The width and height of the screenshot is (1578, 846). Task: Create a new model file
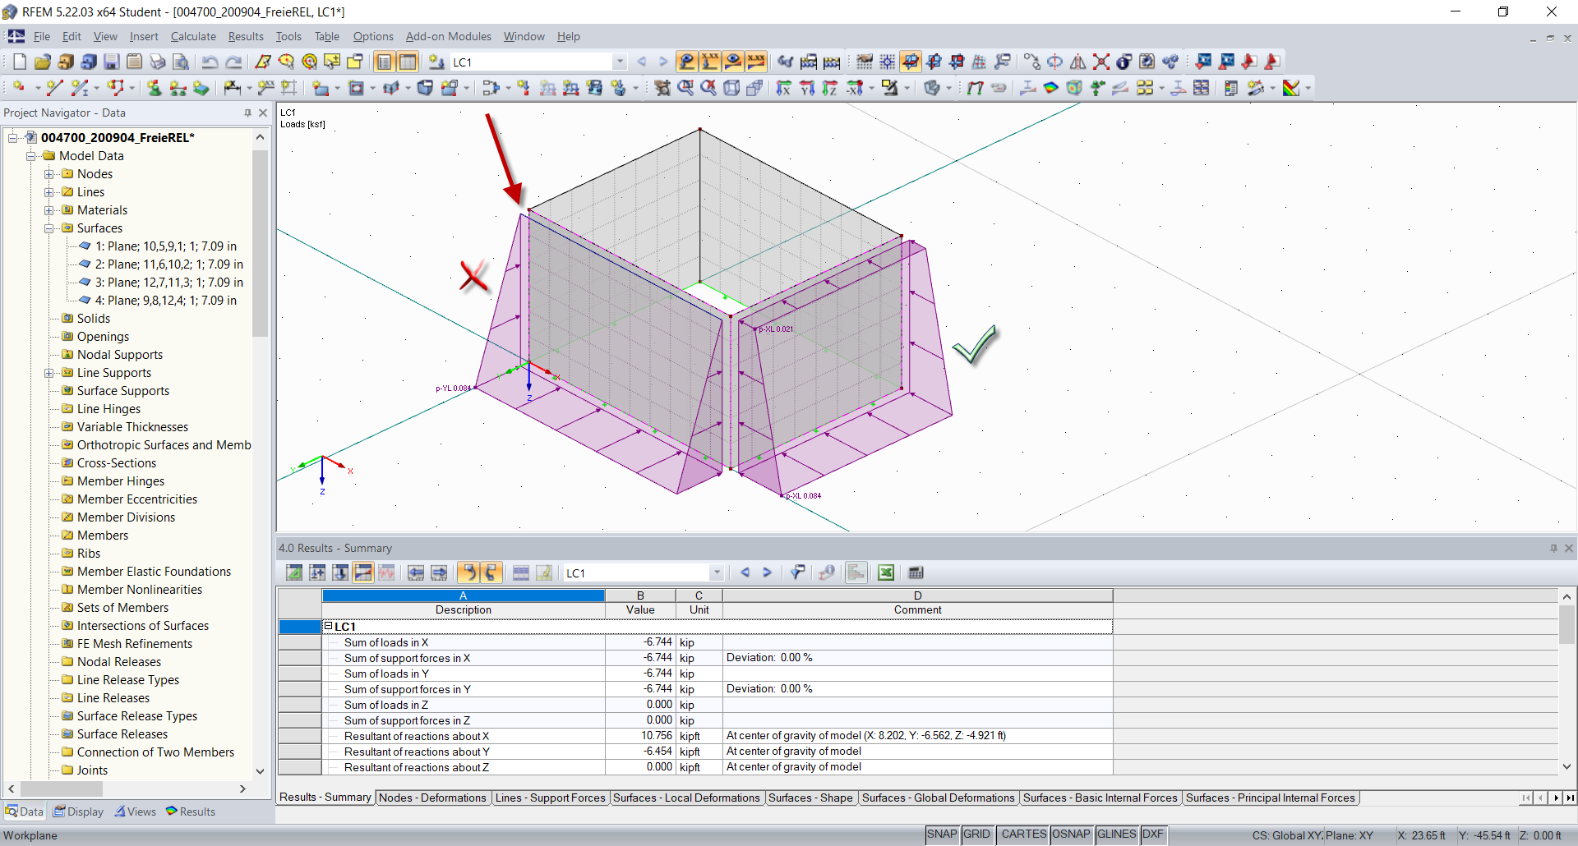(x=20, y=62)
